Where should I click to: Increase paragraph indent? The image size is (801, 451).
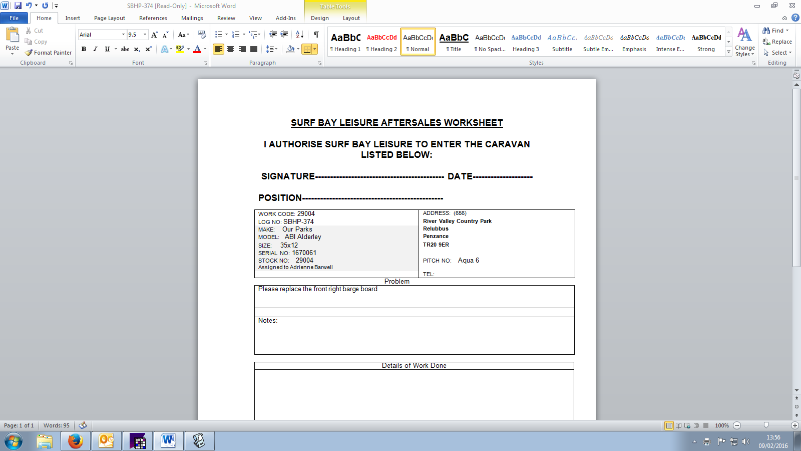[x=284, y=35]
